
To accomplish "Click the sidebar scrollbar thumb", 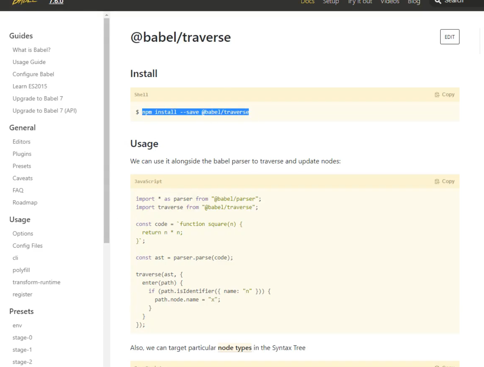I will (x=107, y=130).
